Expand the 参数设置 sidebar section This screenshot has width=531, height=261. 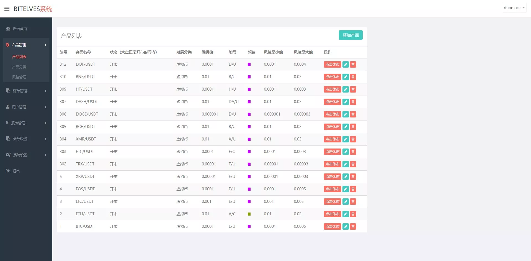(x=19, y=139)
